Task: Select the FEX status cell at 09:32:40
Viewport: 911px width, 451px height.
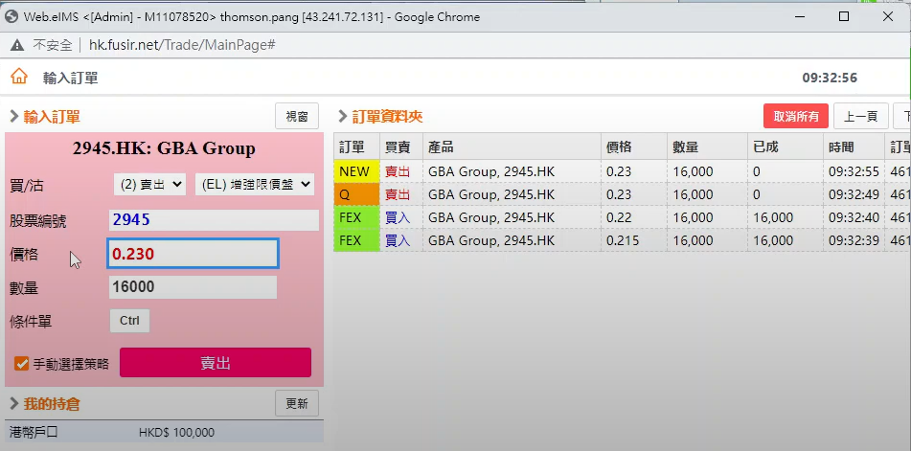Action: tap(356, 217)
